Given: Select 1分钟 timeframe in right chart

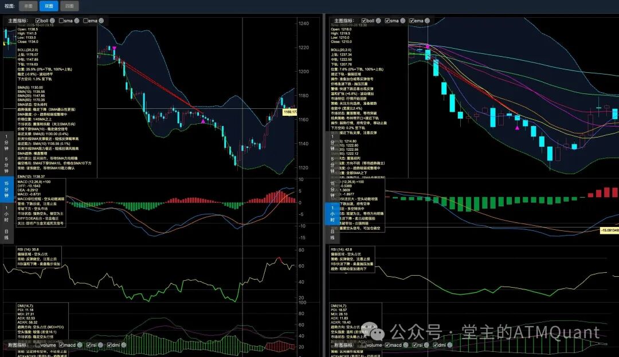Looking at the screenshot, I should click(x=332, y=143).
